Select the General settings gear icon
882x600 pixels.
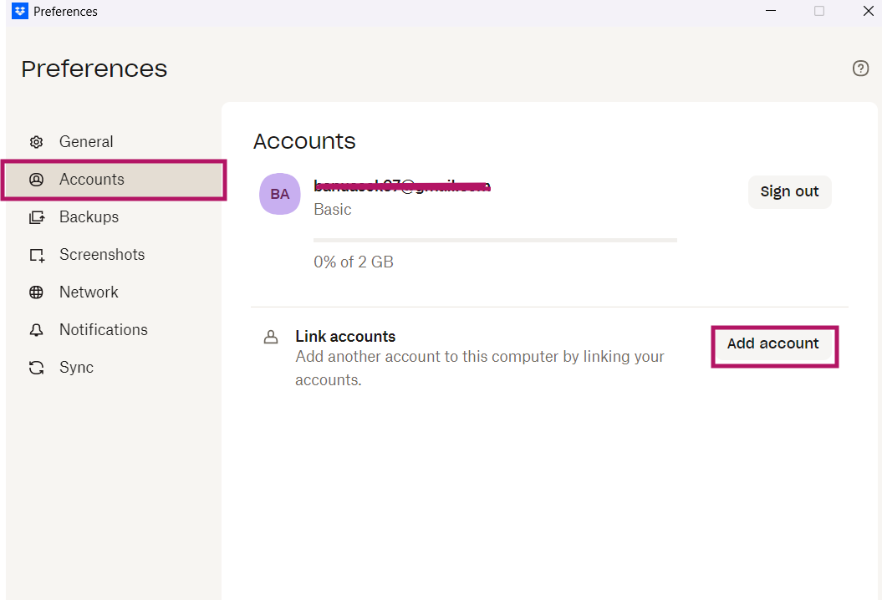pos(36,141)
